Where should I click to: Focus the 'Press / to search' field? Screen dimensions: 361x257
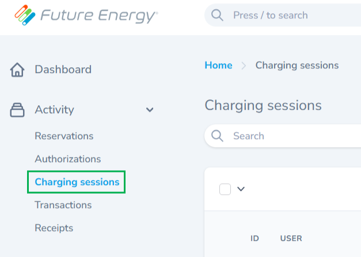click(x=283, y=15)
